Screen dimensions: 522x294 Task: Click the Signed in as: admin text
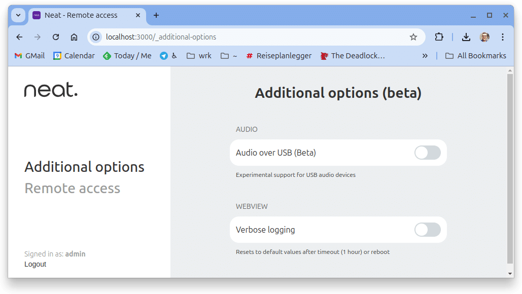[x=55, y=254]
